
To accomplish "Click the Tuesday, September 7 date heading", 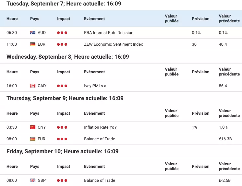I will [x=64, y=4].
